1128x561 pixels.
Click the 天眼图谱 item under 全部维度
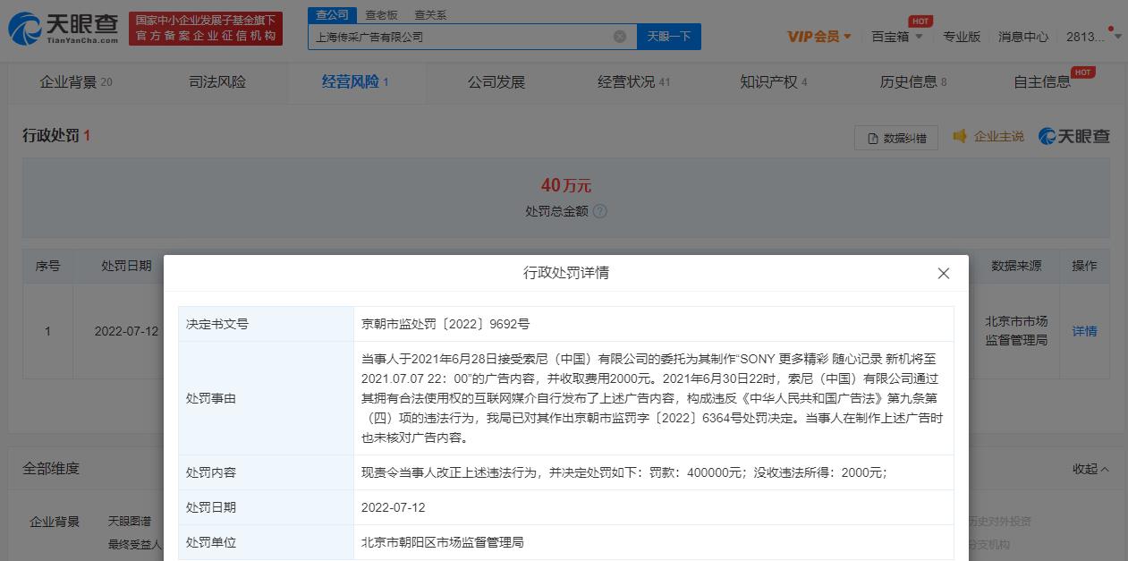[x=130, y=522]
